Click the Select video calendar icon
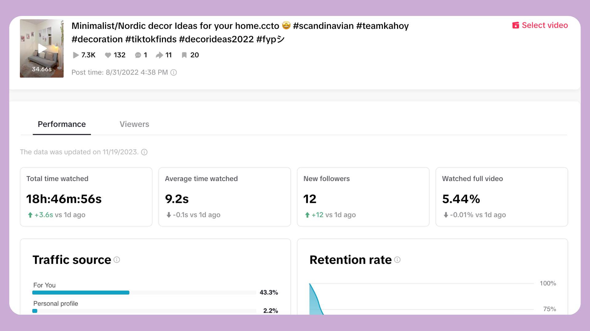 click(x=516, y=25)
